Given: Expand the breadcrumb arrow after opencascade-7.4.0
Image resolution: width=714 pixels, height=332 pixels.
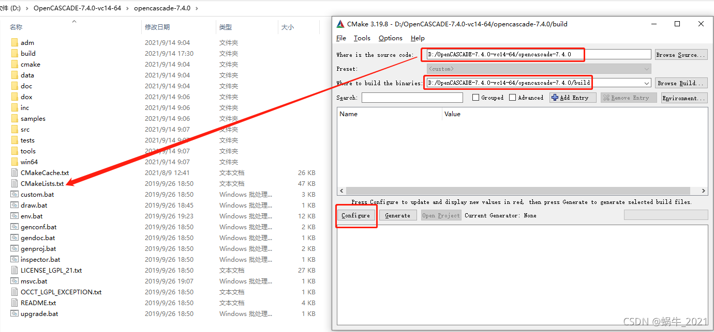Looking at the screenshot, I should coord(197,8).
